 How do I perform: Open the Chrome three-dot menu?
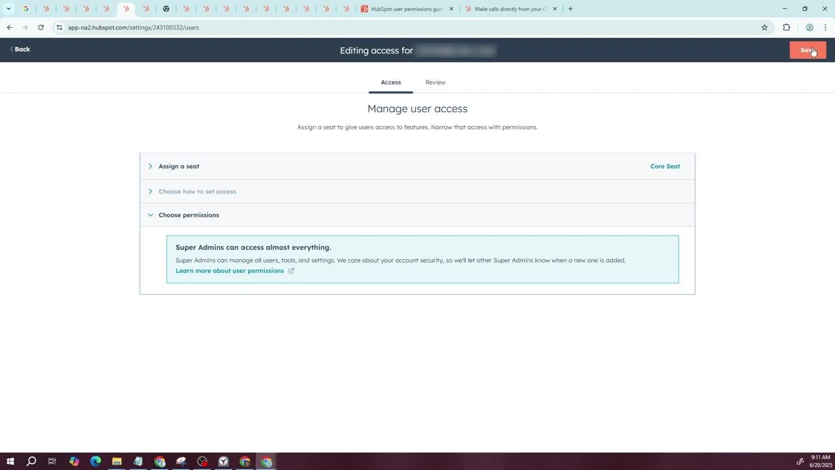point(825,27)
